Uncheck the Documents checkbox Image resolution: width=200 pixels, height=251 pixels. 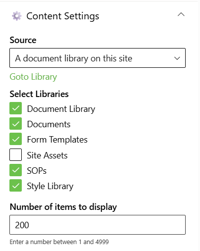point(15,124)
